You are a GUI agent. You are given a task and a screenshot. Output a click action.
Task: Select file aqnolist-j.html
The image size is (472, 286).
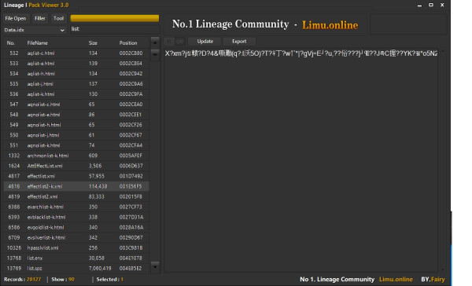click(76, 135)
